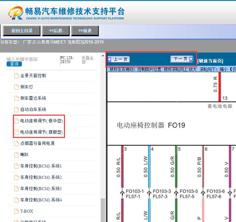Open 喇叭 tree item
The width and height of the screenshot is (236, 222).
(25, 155)
